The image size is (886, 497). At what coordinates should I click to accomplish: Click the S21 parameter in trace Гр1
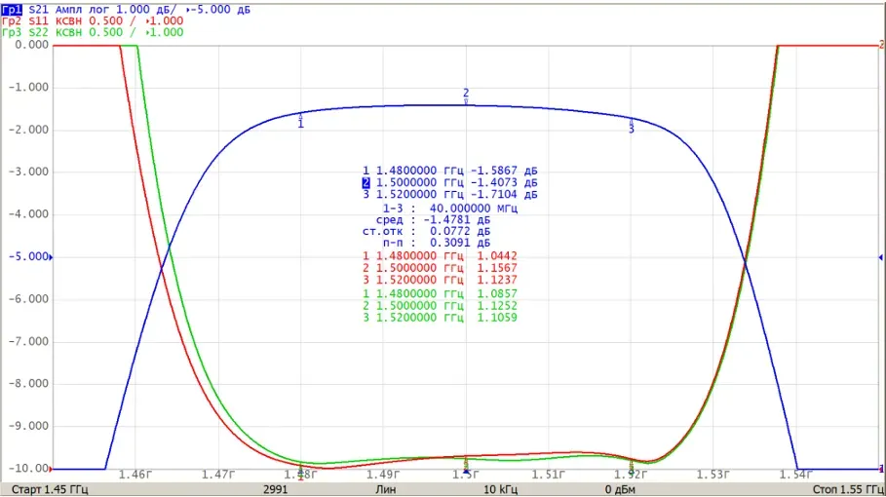38,10
